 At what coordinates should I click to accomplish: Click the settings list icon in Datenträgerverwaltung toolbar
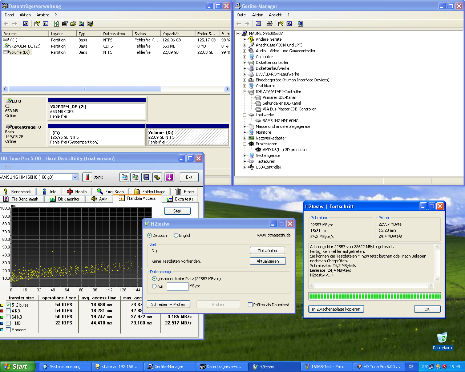(90, 24)
